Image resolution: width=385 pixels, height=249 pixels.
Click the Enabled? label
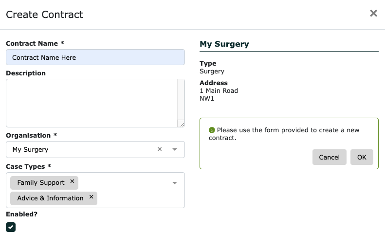coord(21,214)
